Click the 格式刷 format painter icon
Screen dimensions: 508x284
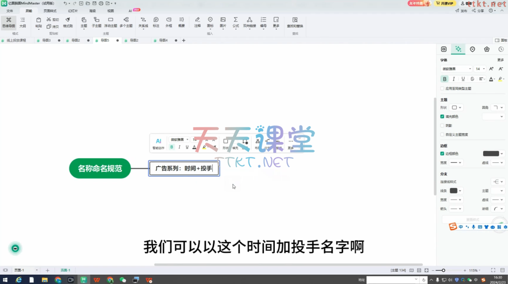tap(67, 21)
